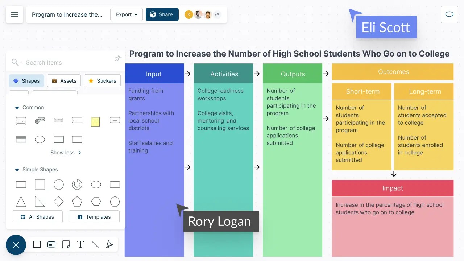Click the diagram title text
This screenshot has width=464, height=261.
(x=289, y=54)
